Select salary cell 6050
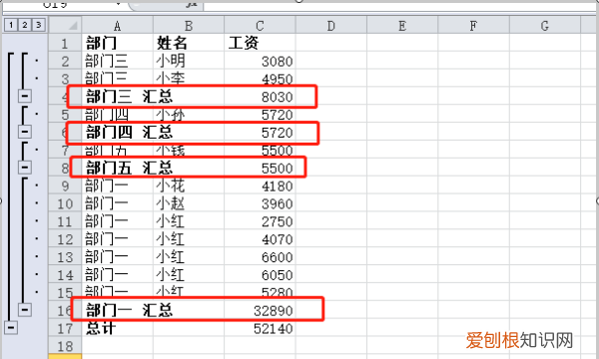The image size is (599, 359). pos(260,275)
